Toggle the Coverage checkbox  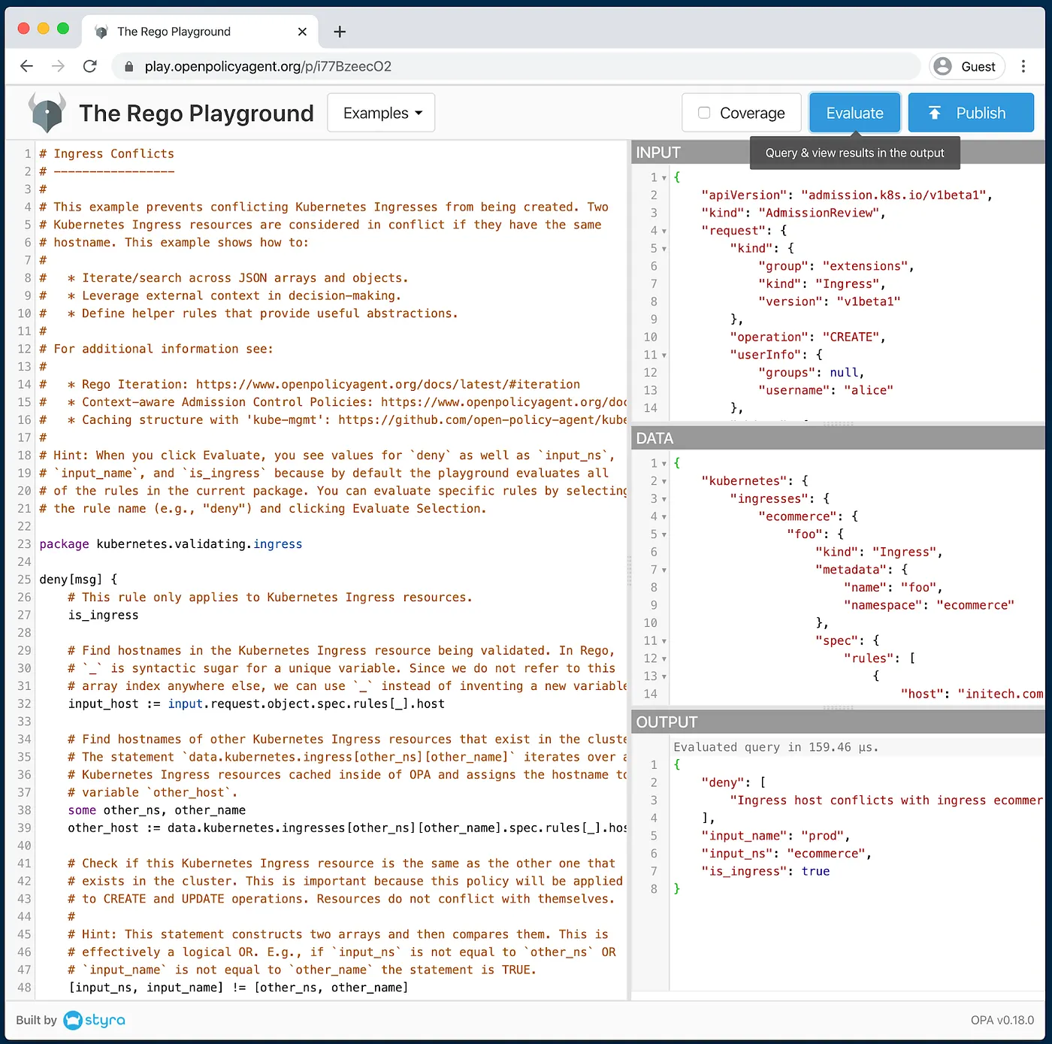[704, 113]
